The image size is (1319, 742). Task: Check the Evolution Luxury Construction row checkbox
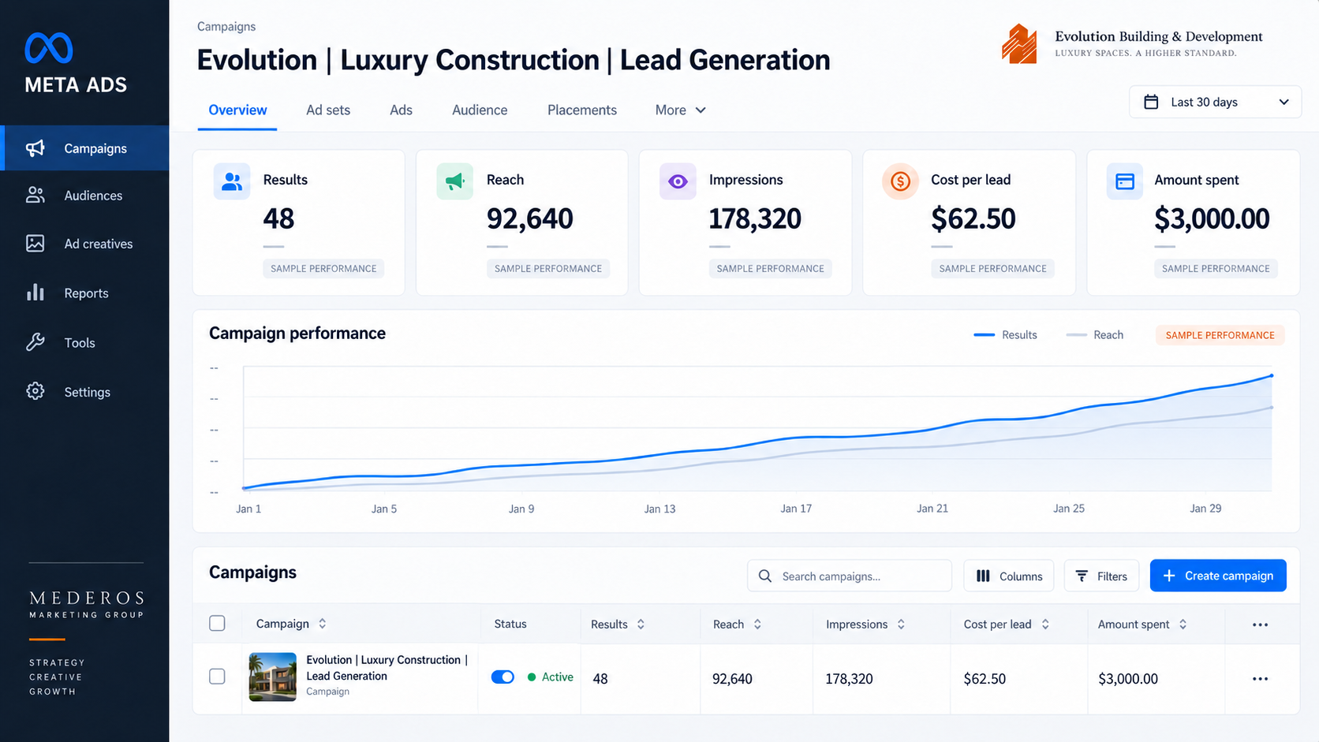217,677
